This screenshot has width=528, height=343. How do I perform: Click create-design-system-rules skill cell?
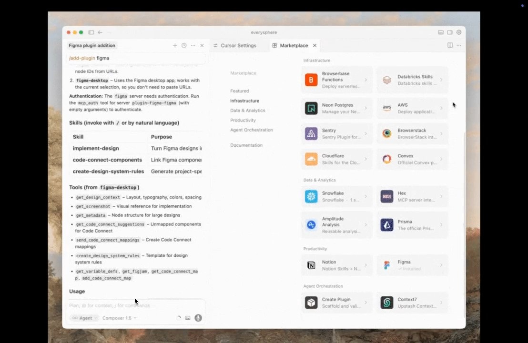click(x=109, y=171)
